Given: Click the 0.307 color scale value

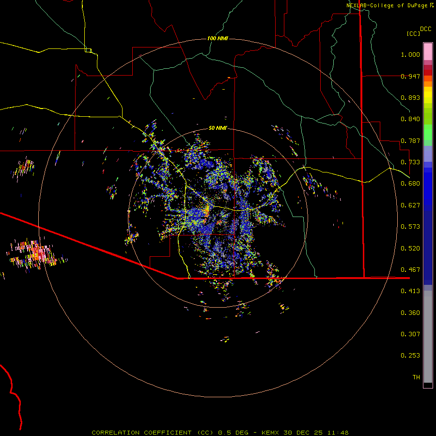Looking at the screenshot, I should tap(410, 334).
